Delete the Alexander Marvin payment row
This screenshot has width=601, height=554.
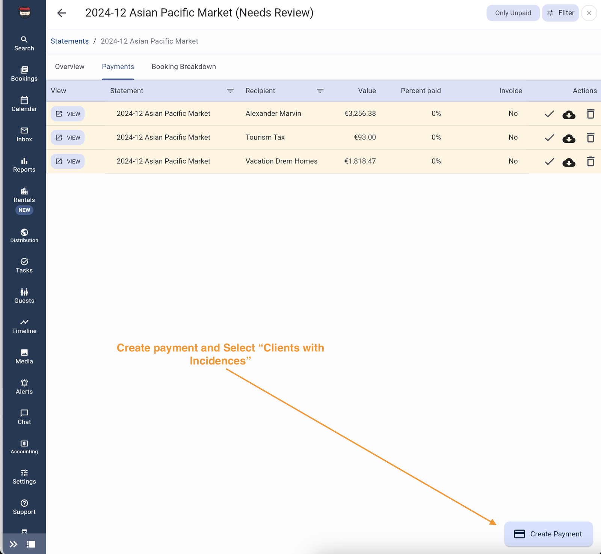tap(590, 114)
